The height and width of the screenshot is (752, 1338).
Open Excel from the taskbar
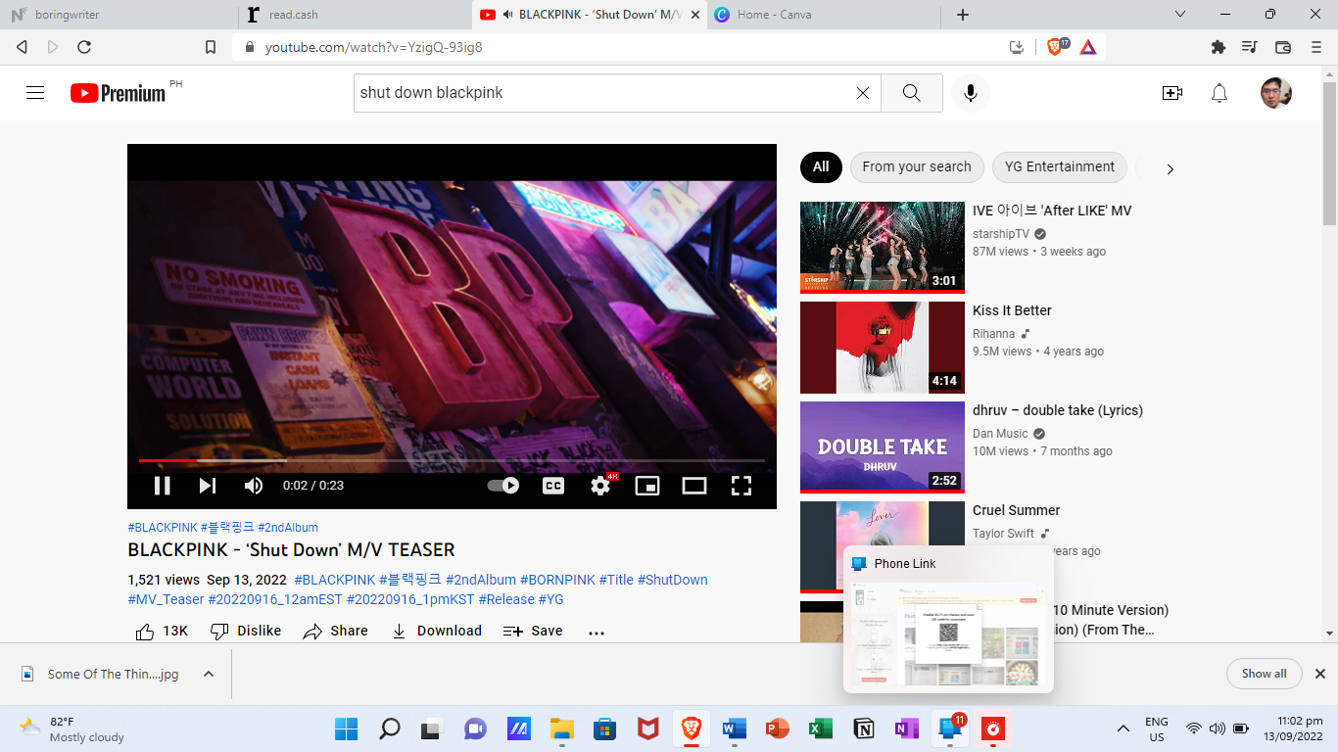pos(821,728)
